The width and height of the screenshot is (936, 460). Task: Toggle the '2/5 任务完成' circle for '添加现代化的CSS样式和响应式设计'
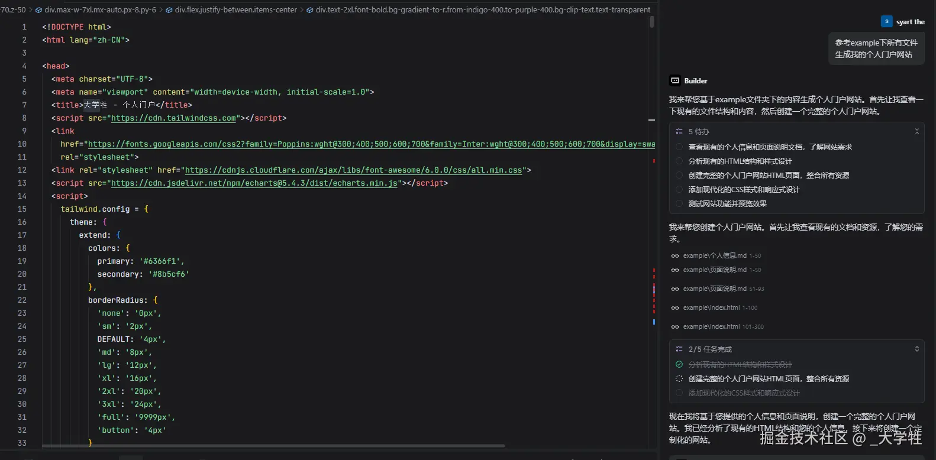[679, 393]
